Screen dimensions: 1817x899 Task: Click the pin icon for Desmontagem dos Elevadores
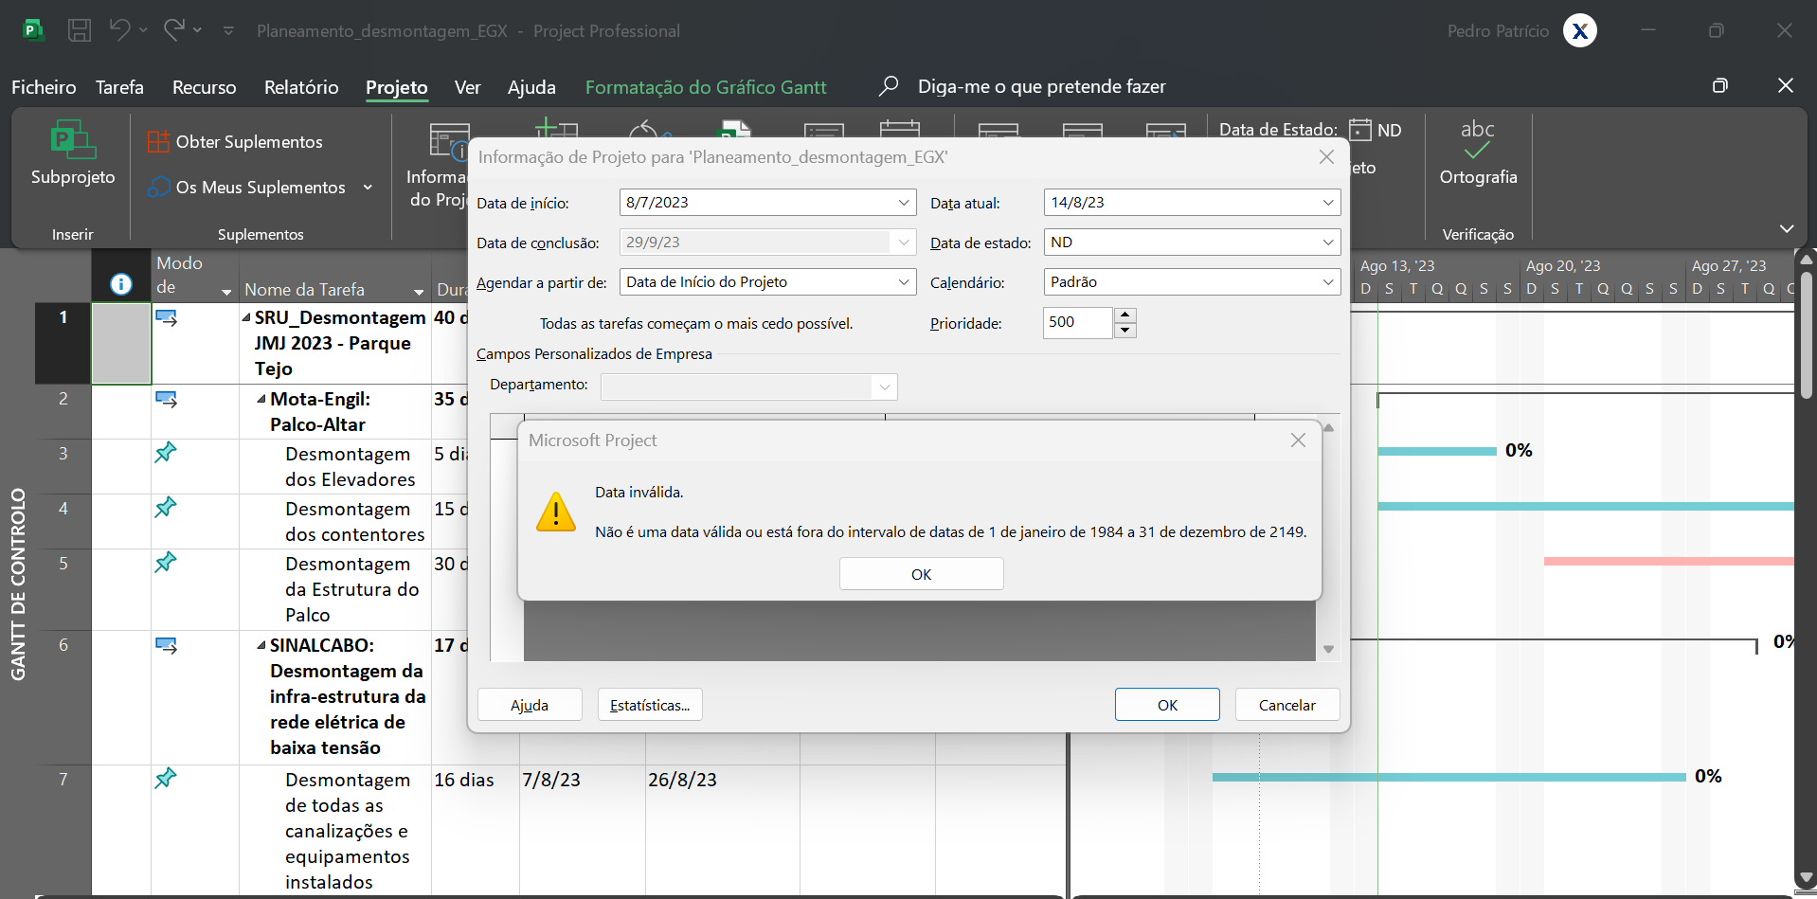point(166,453)
